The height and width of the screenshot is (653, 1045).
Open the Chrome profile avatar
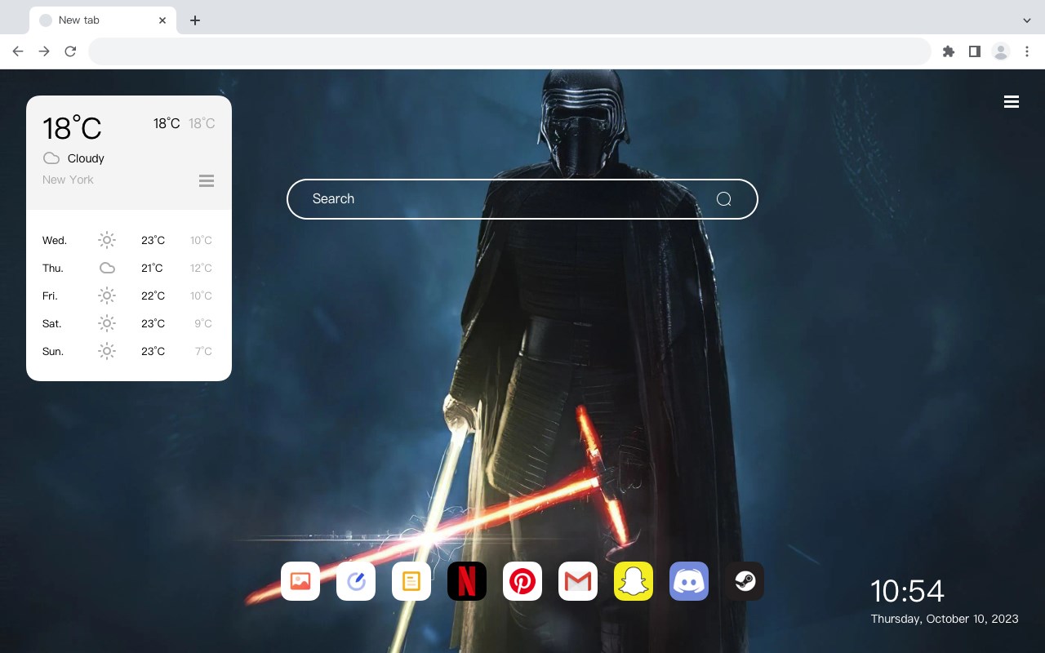tap(1001, 51)
